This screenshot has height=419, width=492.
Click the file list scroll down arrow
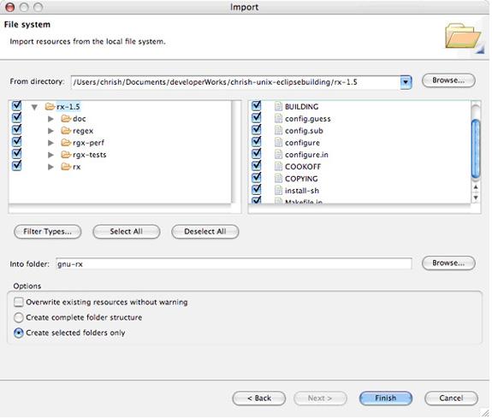pos(476,198)
